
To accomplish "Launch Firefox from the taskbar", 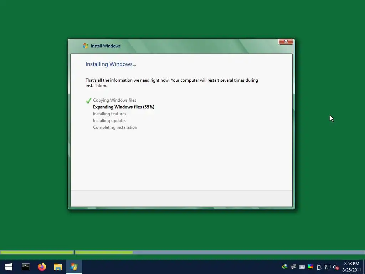I will tap(42, 267).
